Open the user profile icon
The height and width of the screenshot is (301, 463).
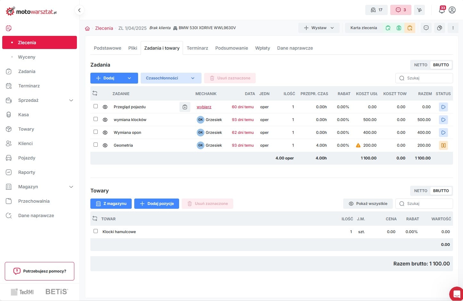coord(452,10)
